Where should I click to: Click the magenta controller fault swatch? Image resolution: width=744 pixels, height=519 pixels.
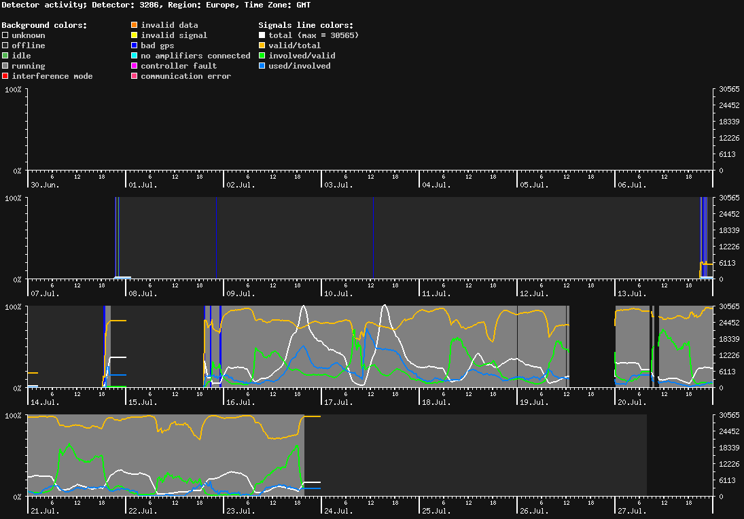(135, 66)
